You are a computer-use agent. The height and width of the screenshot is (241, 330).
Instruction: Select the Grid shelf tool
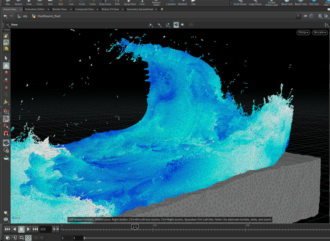click(50, 3)
